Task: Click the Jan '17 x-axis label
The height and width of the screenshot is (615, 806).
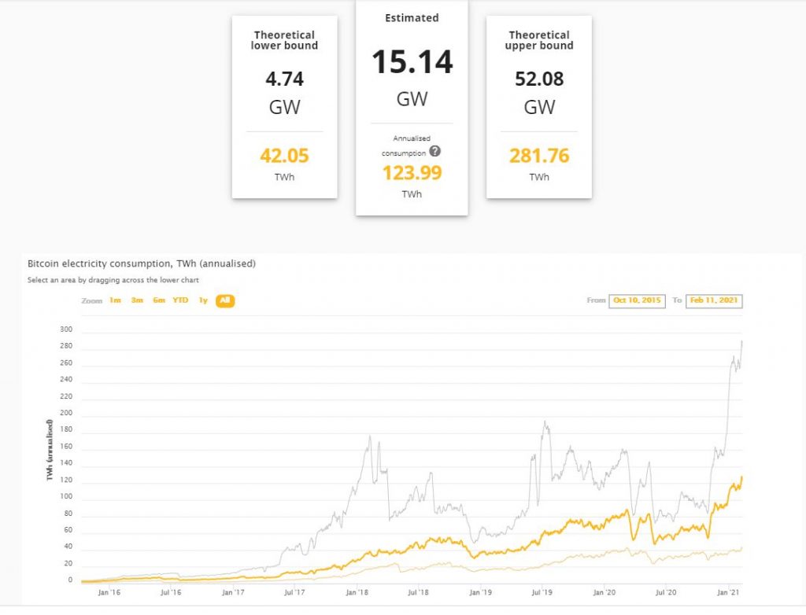Action: [x=233, y=592]
